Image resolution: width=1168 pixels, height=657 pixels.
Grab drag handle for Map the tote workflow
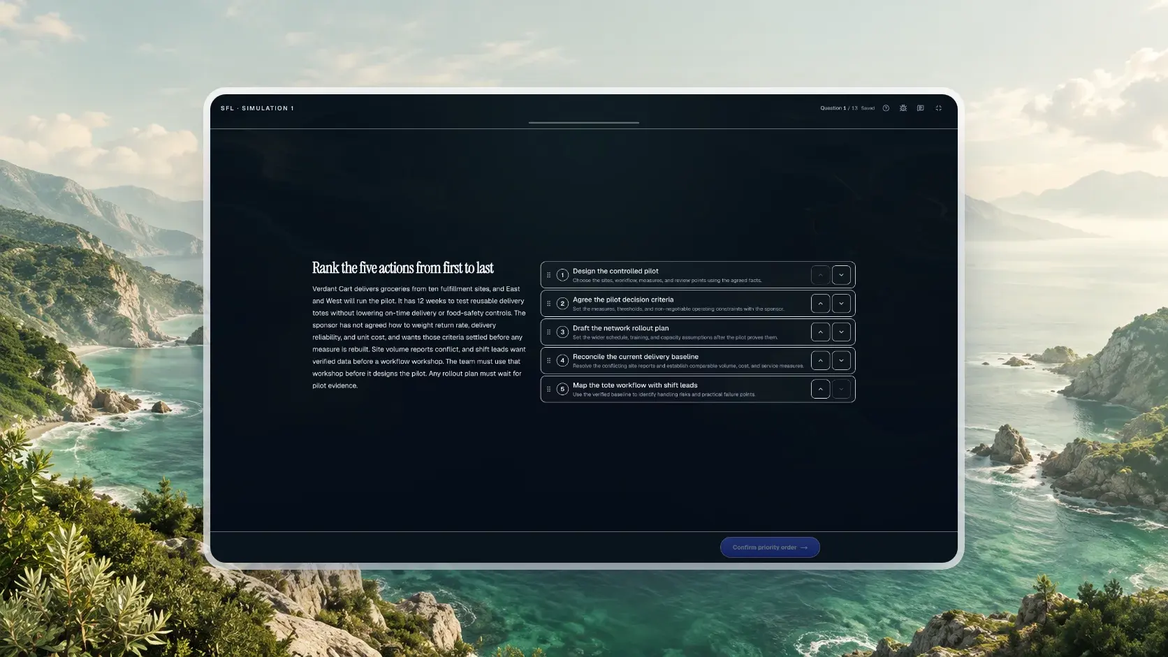[548, 390]
